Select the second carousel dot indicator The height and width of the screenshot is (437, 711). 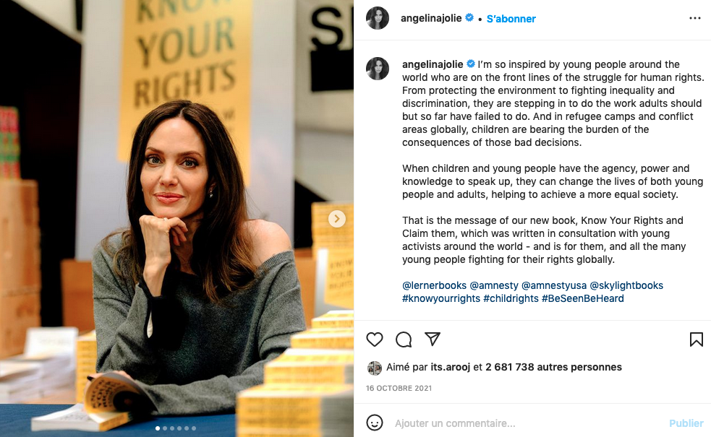[165, 428]
